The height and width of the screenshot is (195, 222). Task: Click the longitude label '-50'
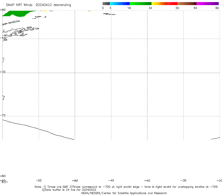[75, 181]
